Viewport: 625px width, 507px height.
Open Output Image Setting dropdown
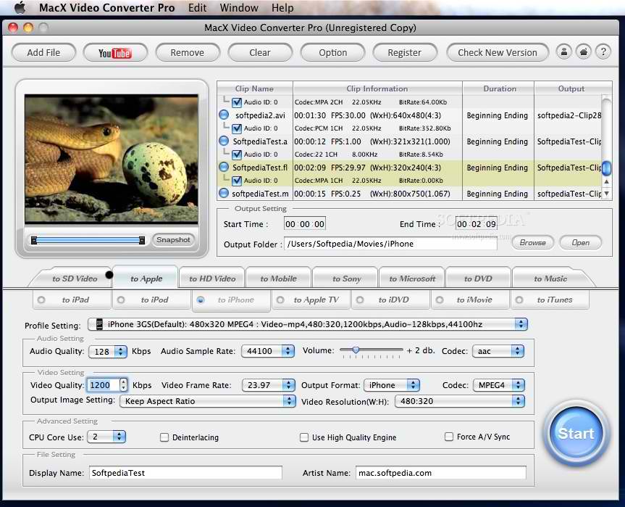(208, 401)
